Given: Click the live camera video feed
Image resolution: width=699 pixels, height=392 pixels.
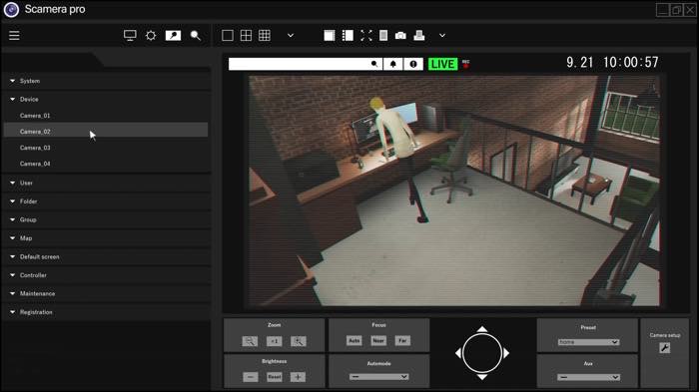Looking at the screenshot, I should coord(454,191).
